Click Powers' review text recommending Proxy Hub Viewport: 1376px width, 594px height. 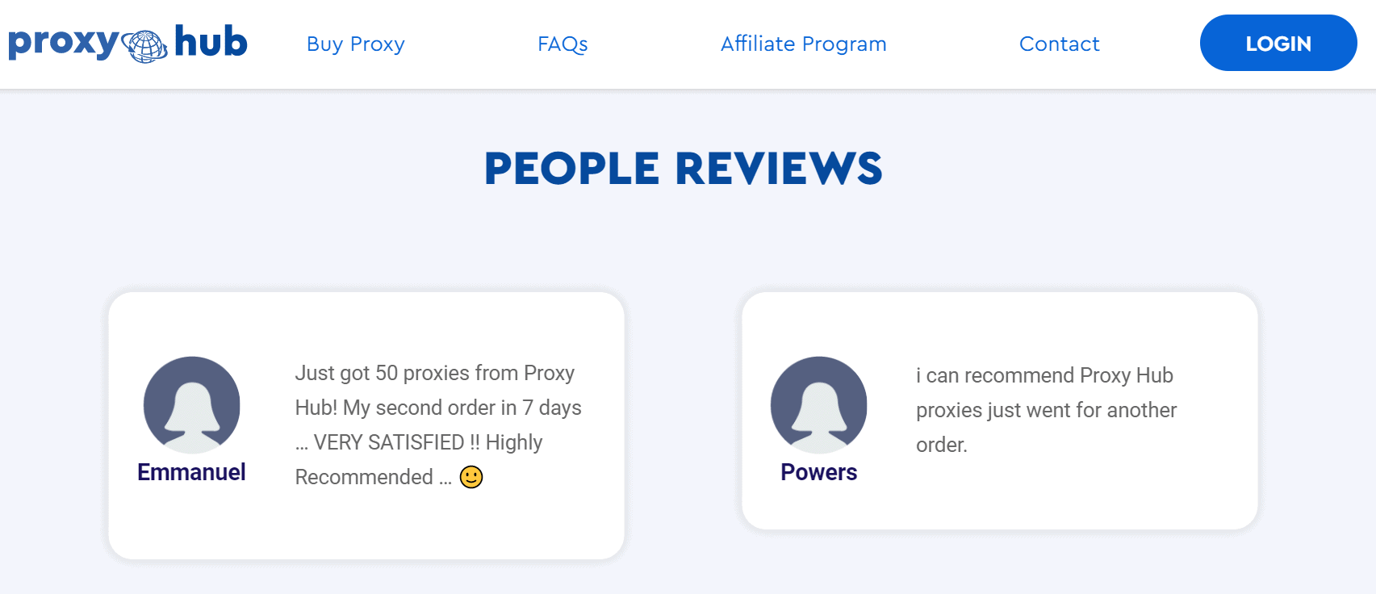pos(1046,410)
